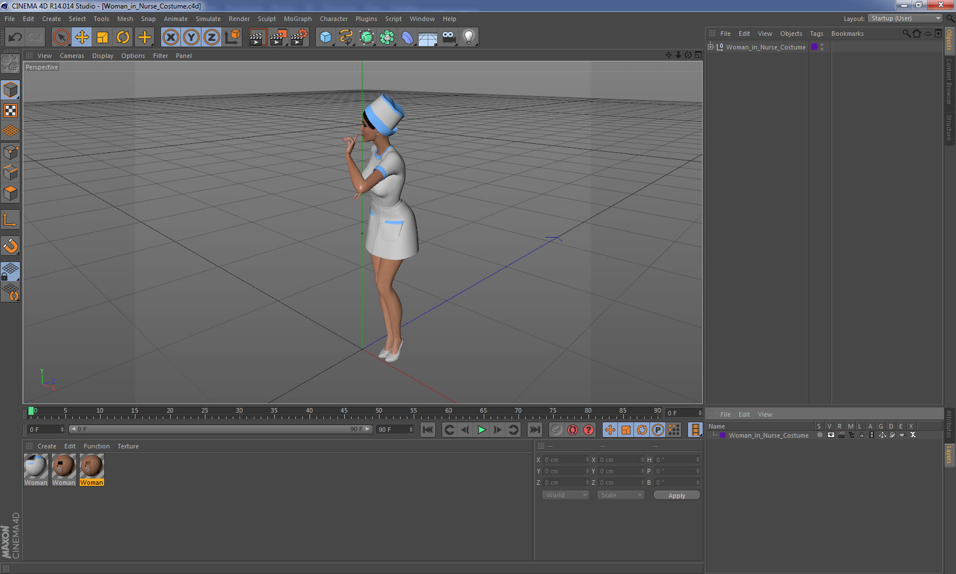
Task: Open the View menu in viewport
Action: click(x=44, y=56)
